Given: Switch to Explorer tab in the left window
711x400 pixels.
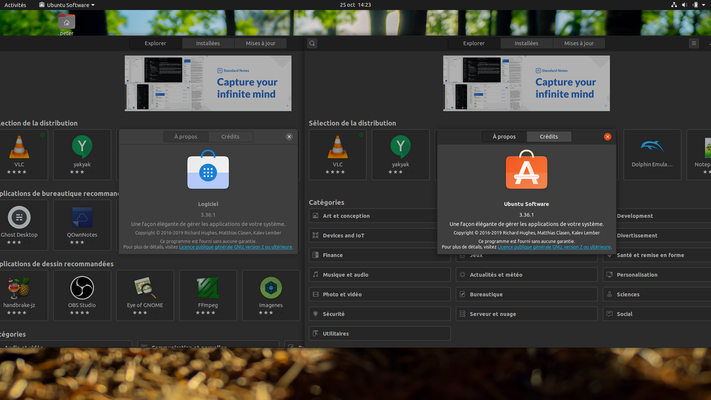Looking at the screenshot, I should point(156,43).
